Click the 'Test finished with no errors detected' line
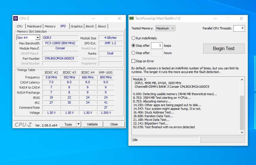The width and height of the screenshot is (256, 165). [x=164, y=127]
